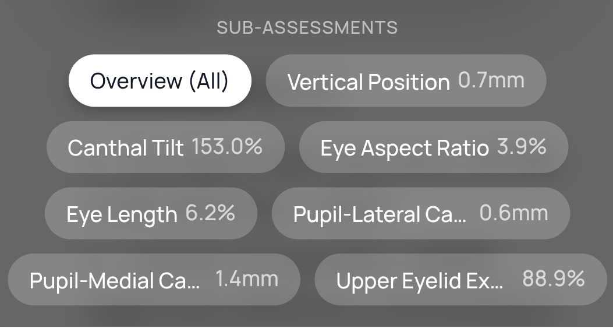Viewport: 613px width, 328px height.
Task: View the Pupil-Medial Ca… sub-assessment chip
Action: 114,280
